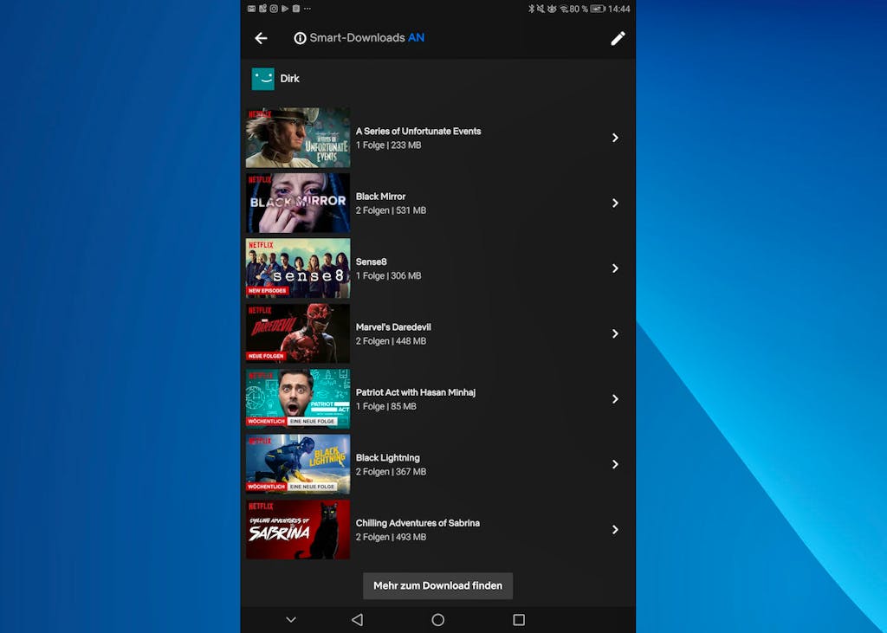Viewport: 887px width, 633px height.
Task: Tap the Dirk profile avatar
Action: (263, 79)
